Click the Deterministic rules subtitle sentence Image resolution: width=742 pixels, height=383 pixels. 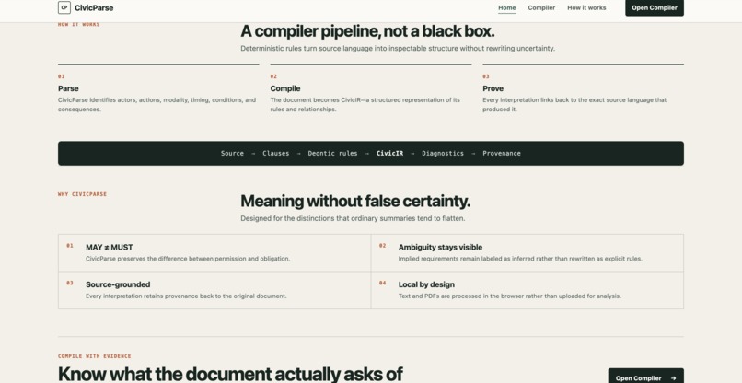398,48
